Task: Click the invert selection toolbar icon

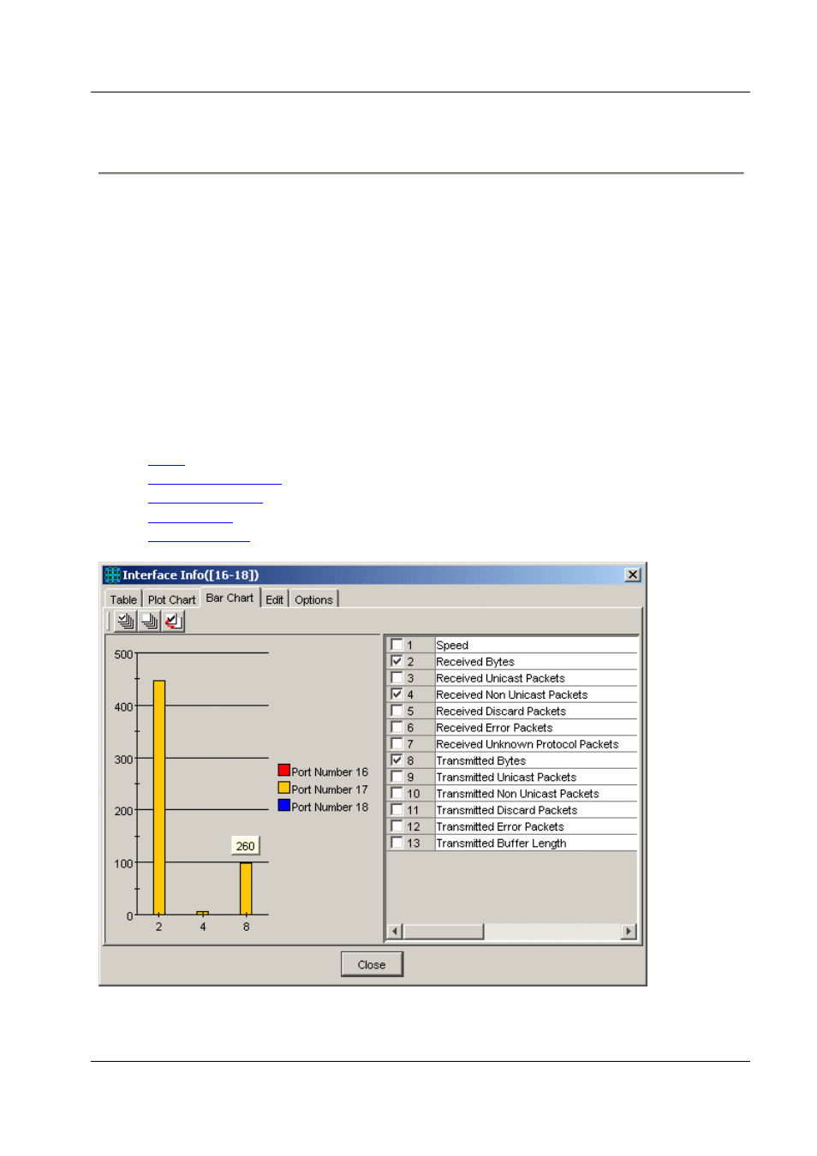Action: tap(174, 621)
